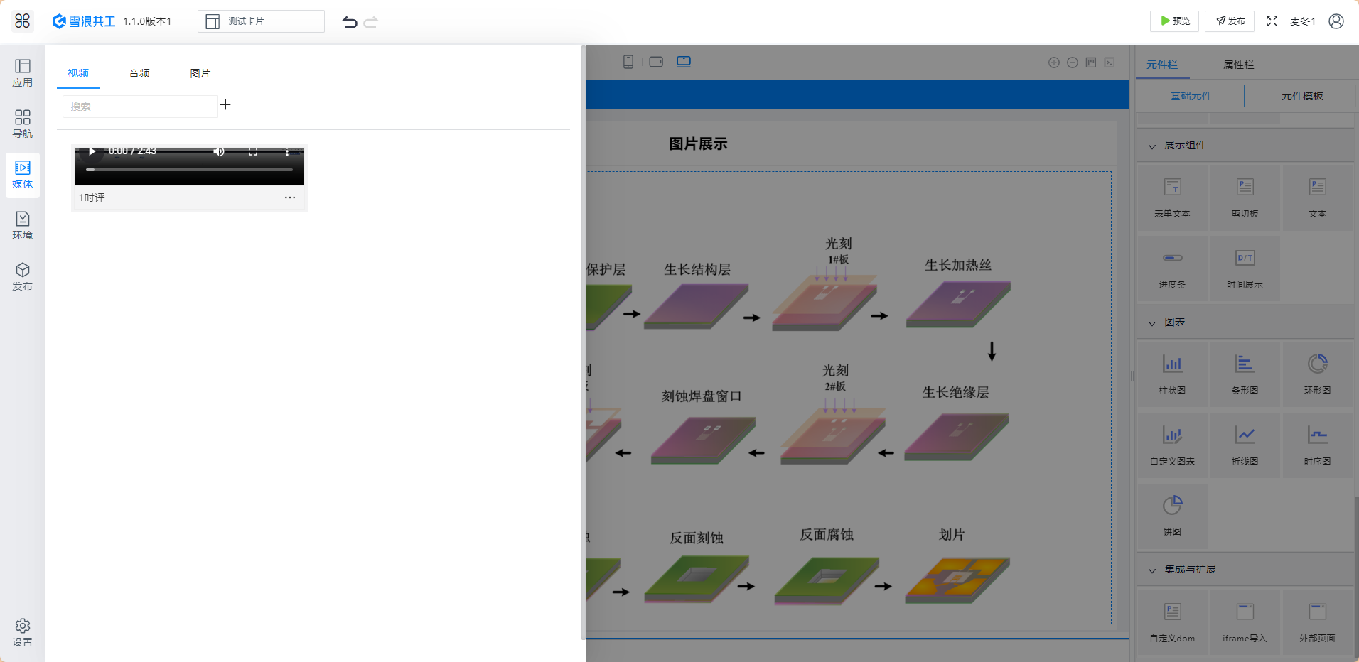This screenshot has width=1359, height=662.
Task: Select the 自定义dom component
Action: (1173, 623)
